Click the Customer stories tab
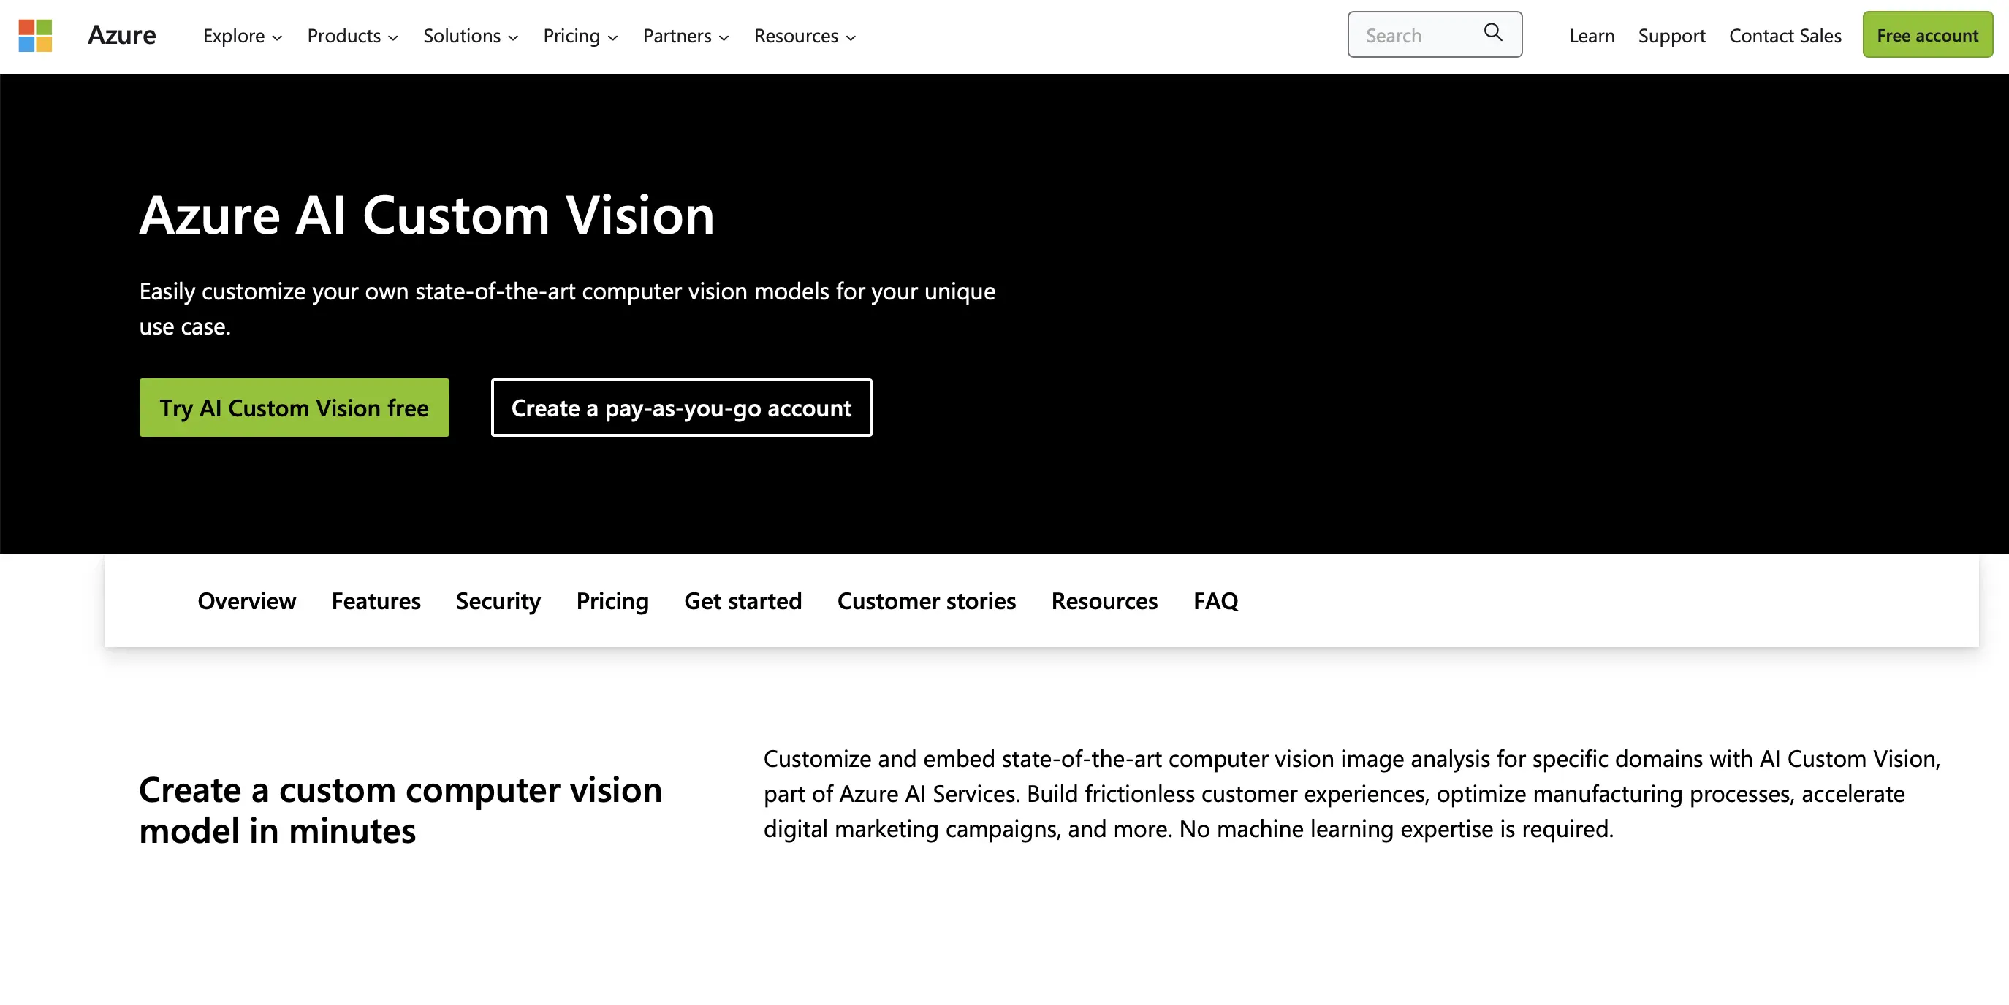Viewport: 2009px width, 1005px height. pyautogui.click(x=926, y=600)
